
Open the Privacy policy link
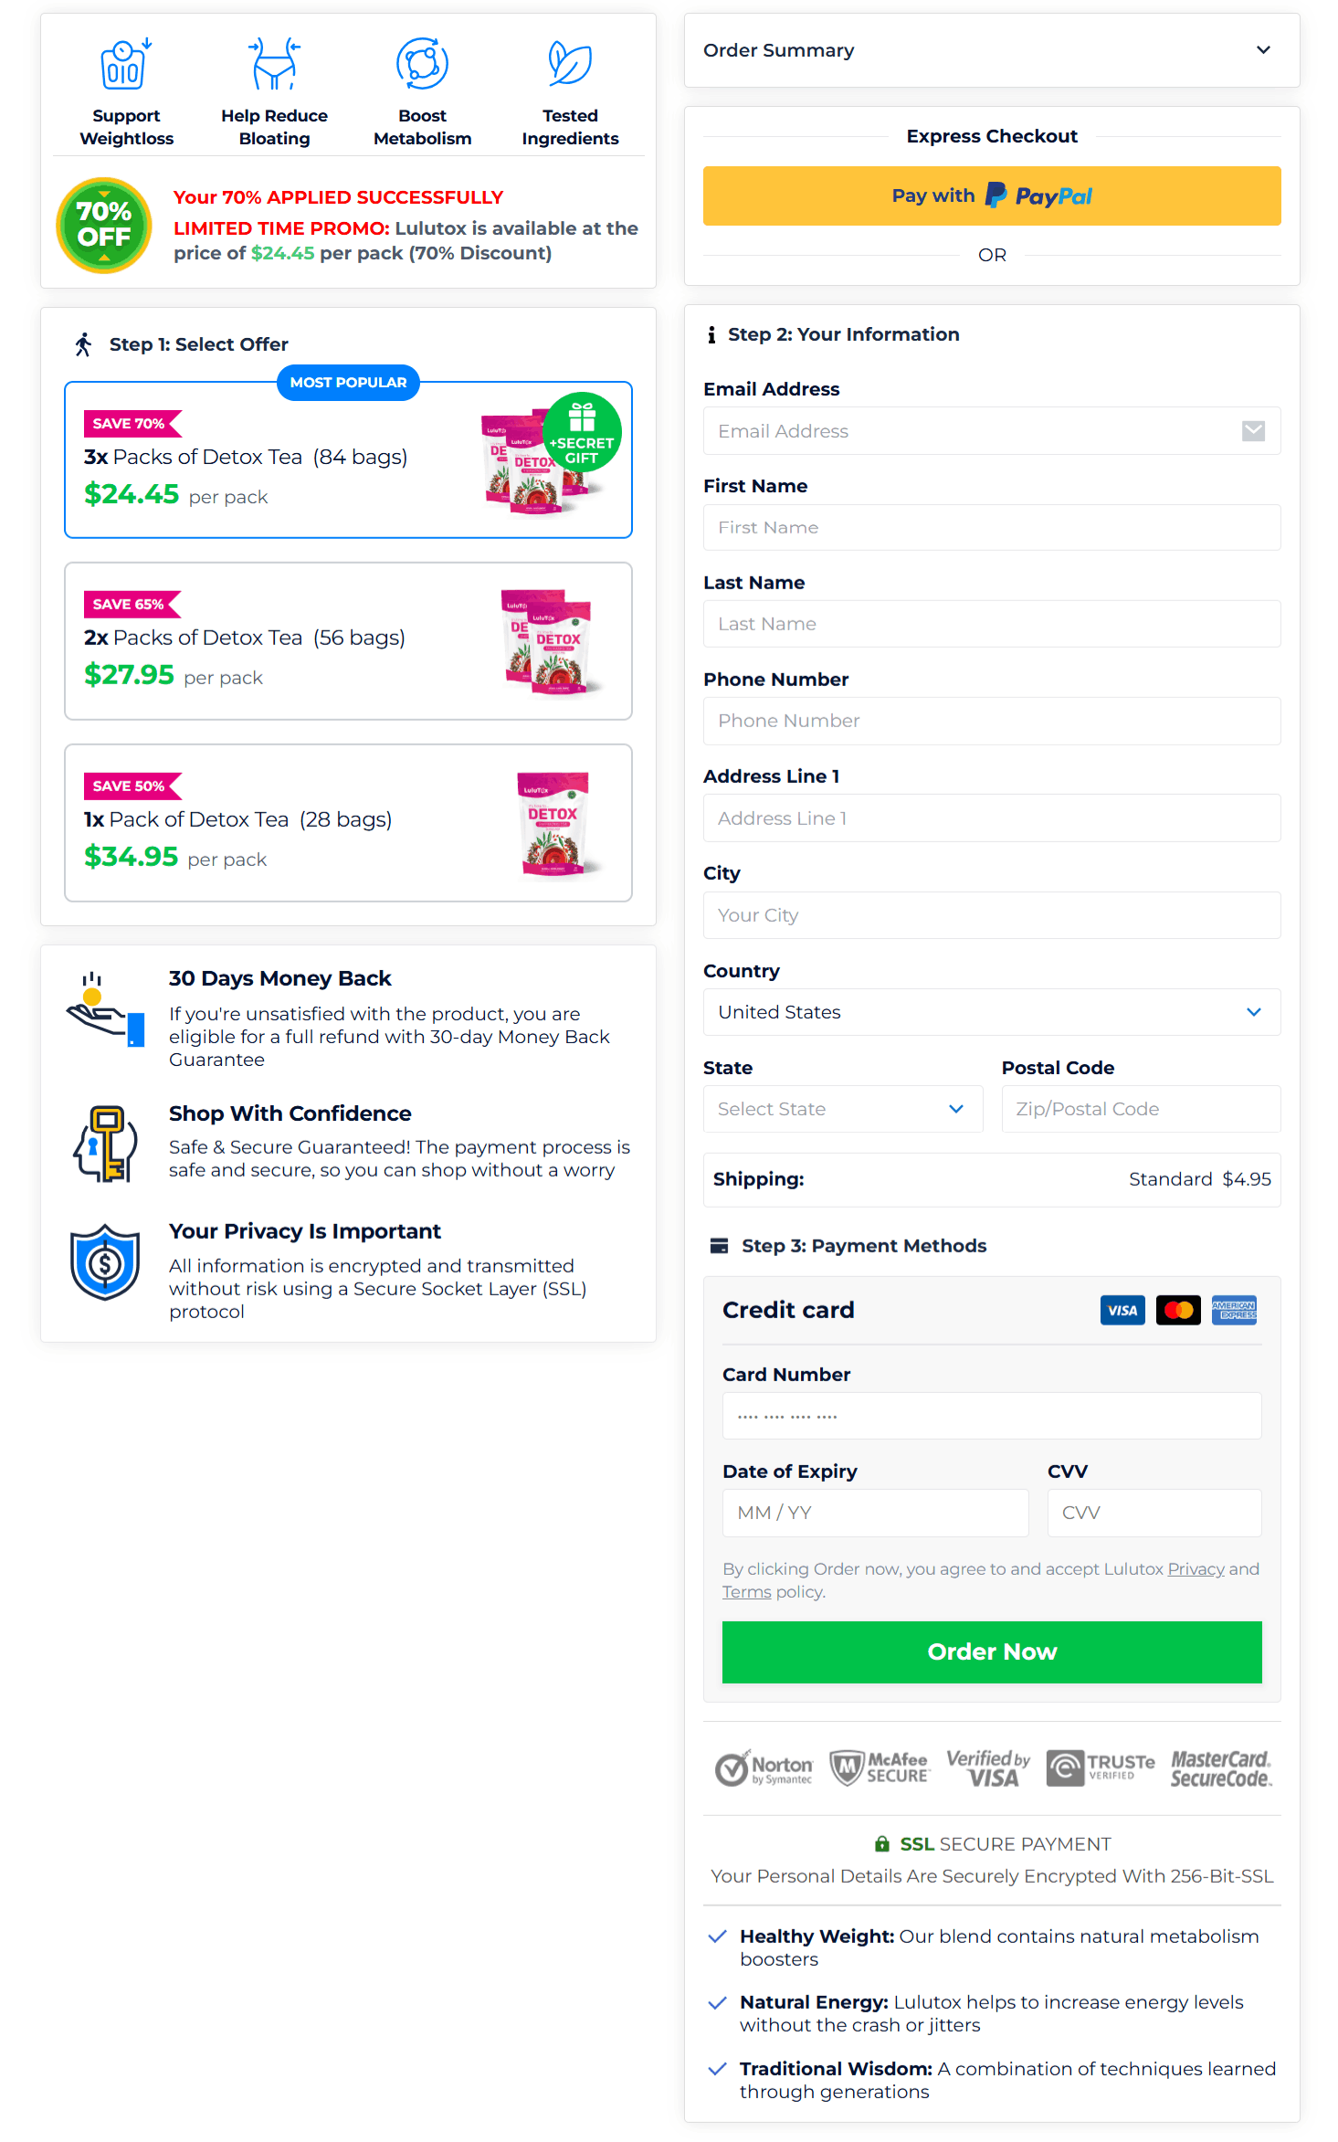[x=1196, y=1569]
